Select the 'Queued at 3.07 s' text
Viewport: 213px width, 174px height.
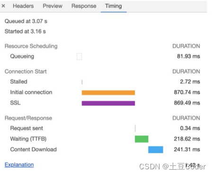(26, 21)
